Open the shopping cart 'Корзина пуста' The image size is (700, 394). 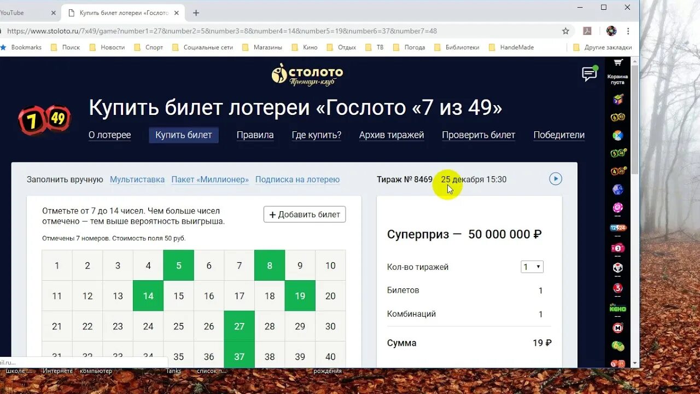pos(617,71)
